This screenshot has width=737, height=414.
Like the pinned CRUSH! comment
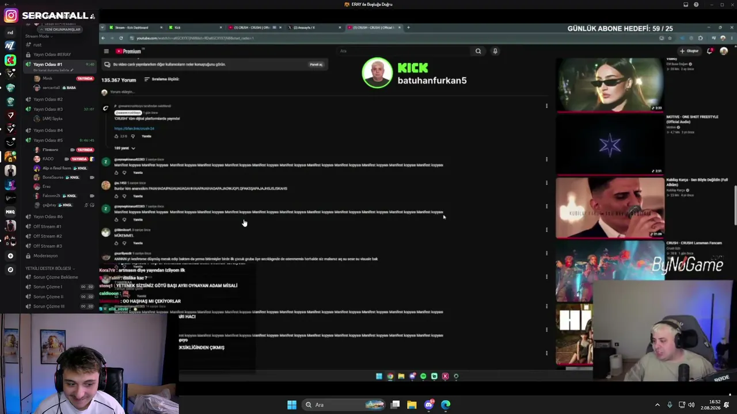[x=116, y=136]
